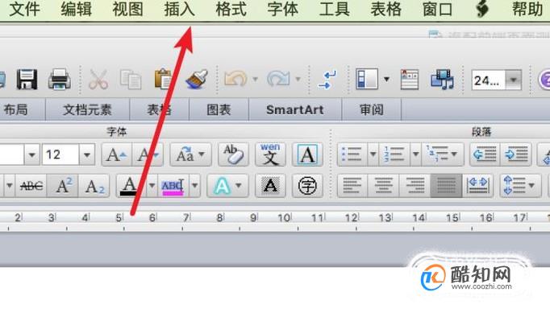Switch to the 图表 ribbon tab
Screen dimensions: 550x321
point(219,109)
